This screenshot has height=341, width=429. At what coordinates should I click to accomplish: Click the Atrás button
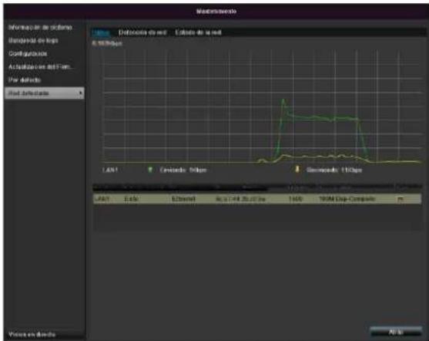(396, 333)
